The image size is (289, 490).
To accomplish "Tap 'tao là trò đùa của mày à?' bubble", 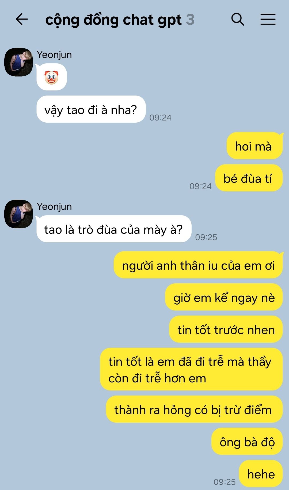I will pos(114,229).
